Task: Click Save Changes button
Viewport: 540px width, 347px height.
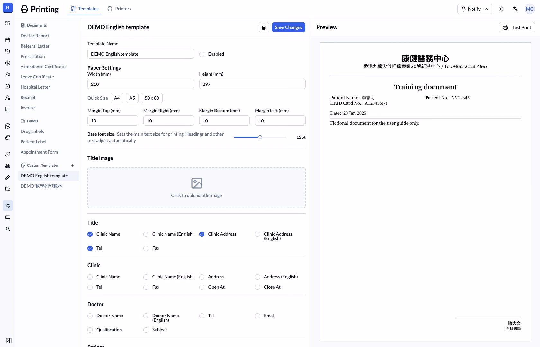Action: click(289, 27)
